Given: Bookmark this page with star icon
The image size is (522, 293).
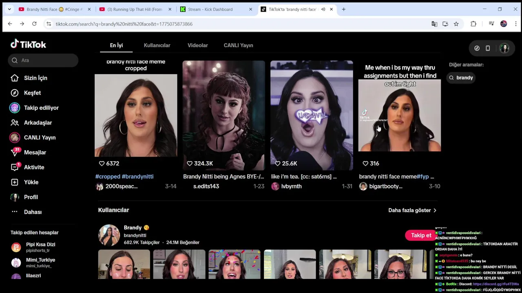Looking at the screenshot, I should pyautogui.click(x=456, y=24).
